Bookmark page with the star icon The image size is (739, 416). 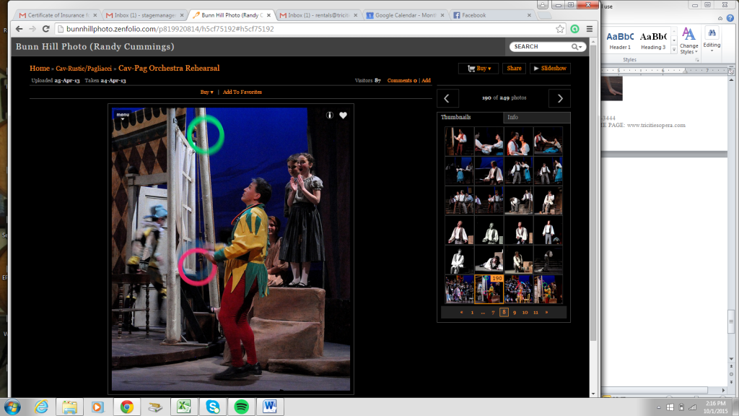pyautogui.click(x=560, y=29)
